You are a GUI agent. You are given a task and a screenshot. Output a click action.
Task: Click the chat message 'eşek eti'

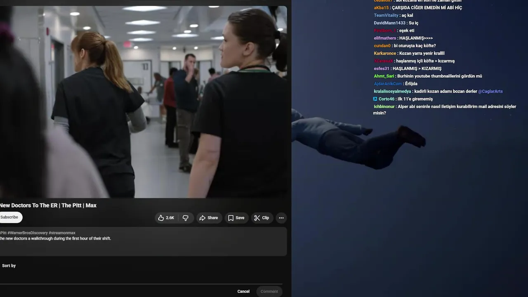pos(407,31)
